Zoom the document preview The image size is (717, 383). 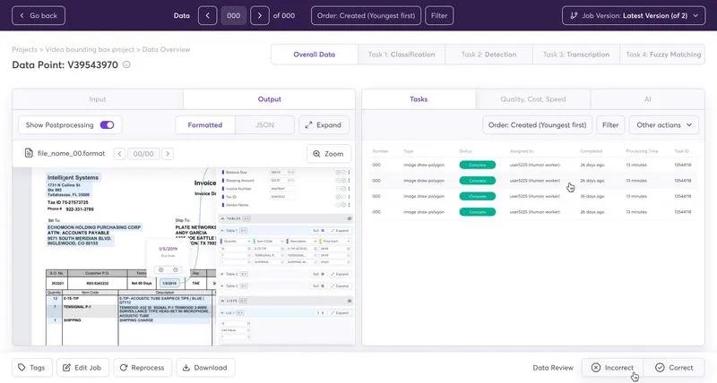(x=326, y=154)
